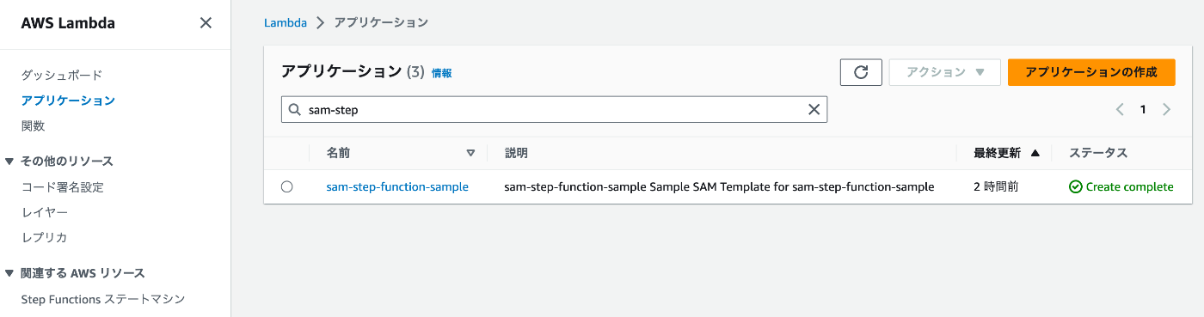Screen dimensions: 1204x317
Task: Click アプリケーションの作成 button
Action: 1091,72
